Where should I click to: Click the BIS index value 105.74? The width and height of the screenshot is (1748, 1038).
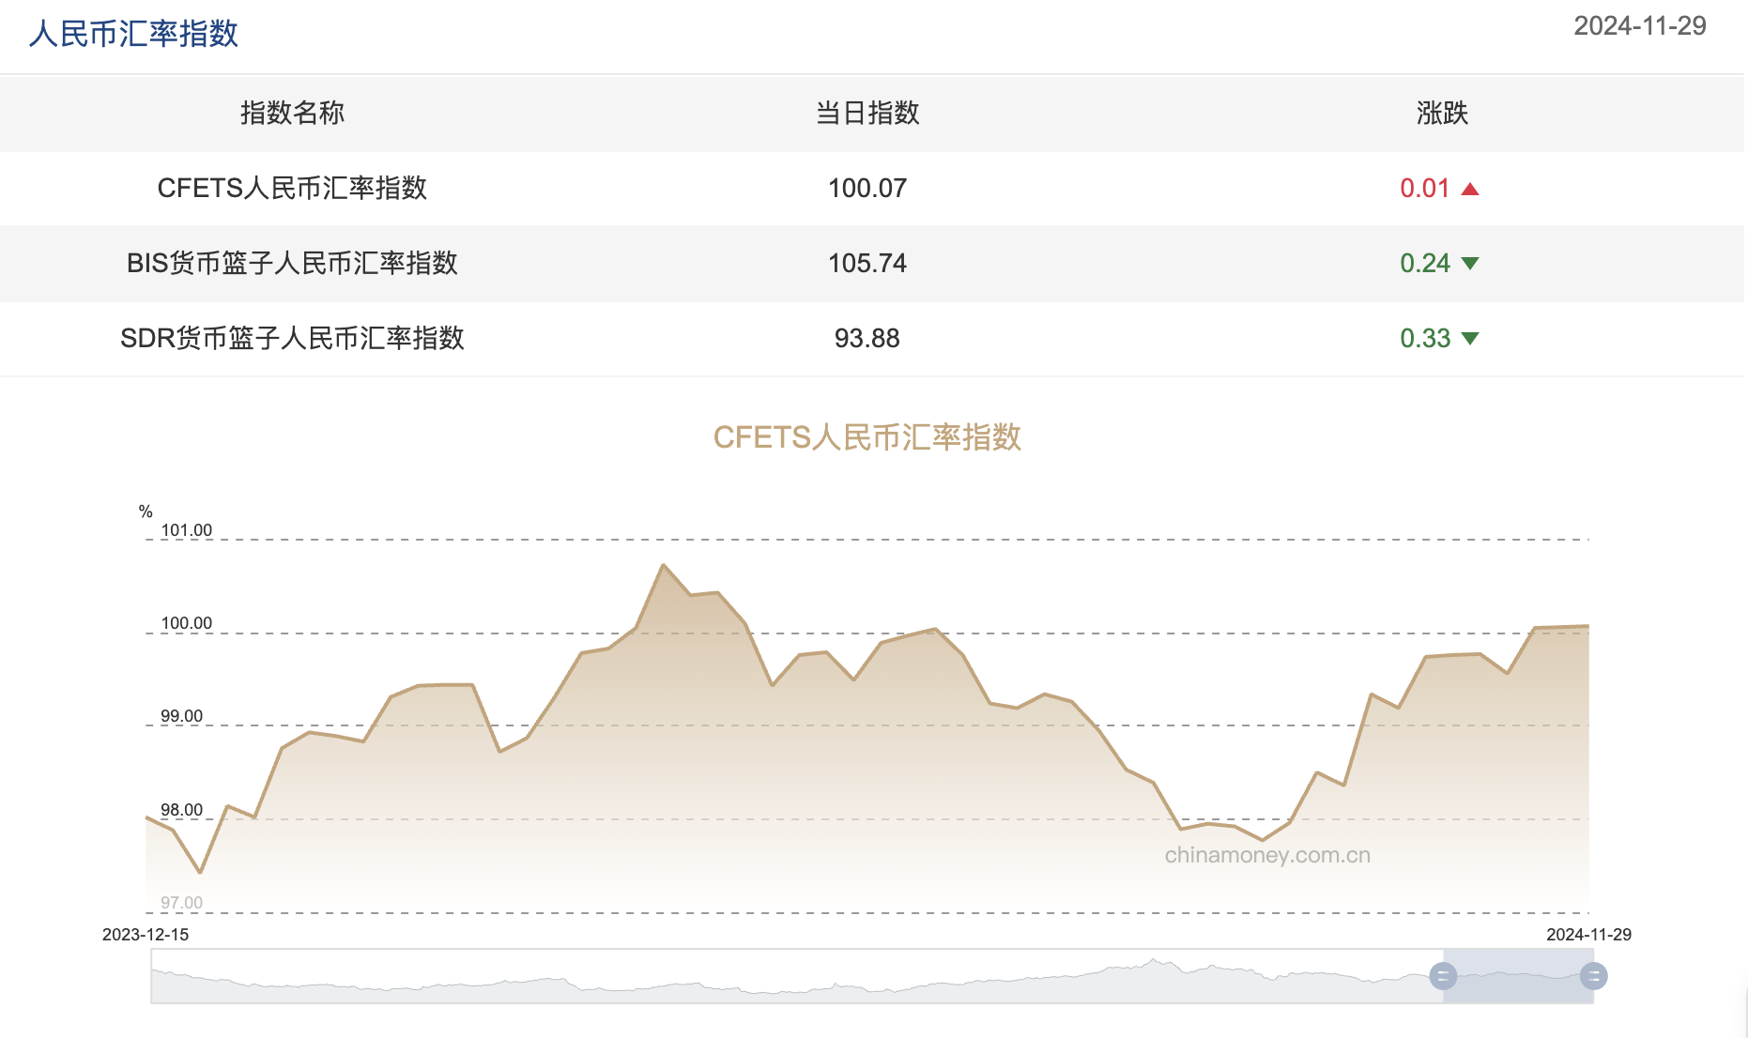click(x=867, y=263)
